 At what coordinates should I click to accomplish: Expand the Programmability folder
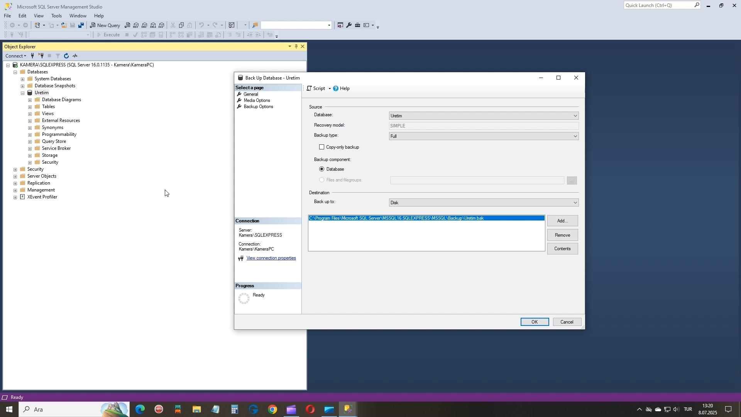(x=30, y=135)
